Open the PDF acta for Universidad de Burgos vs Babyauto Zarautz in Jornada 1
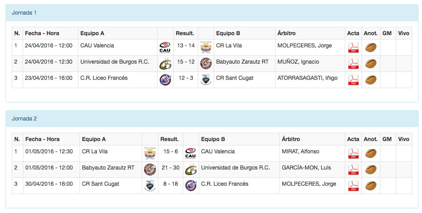The image size is (422, 213). point(353,64)
